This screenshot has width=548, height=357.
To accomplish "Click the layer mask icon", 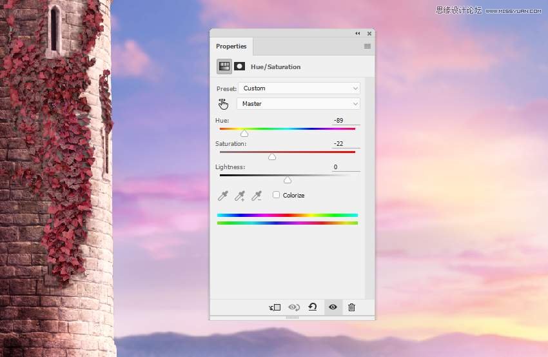I will tap(239, 66).
